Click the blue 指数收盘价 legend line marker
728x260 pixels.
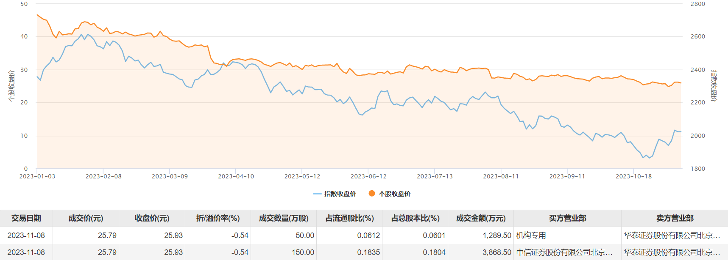tap(317, 194)
